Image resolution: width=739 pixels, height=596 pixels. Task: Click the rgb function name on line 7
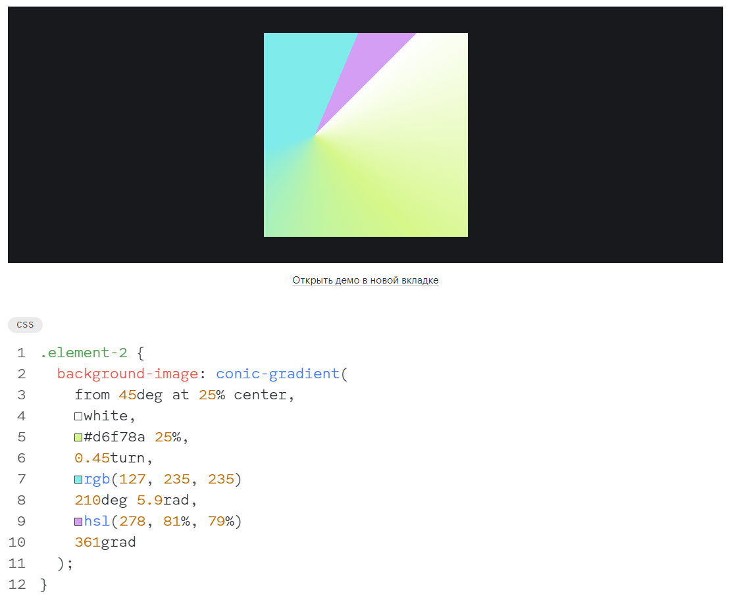coord(97,479)
